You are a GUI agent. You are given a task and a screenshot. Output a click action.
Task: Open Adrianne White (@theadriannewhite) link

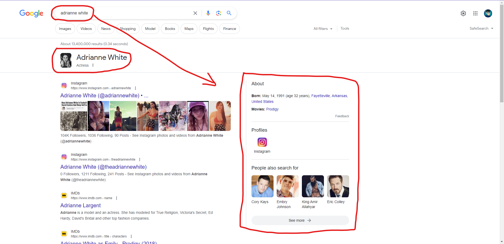103,167
